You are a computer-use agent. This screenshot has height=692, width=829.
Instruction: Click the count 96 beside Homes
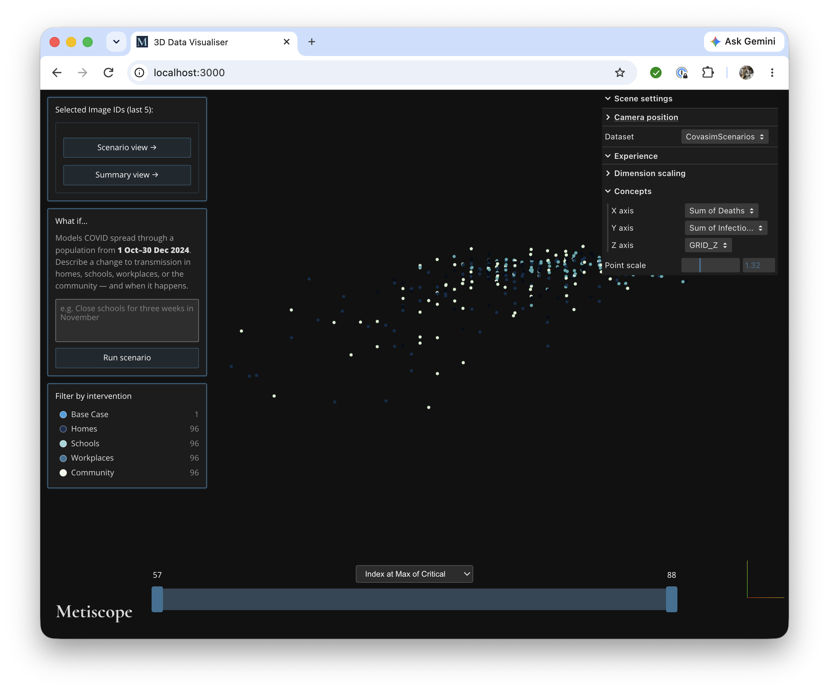click(x=194, y=429)
